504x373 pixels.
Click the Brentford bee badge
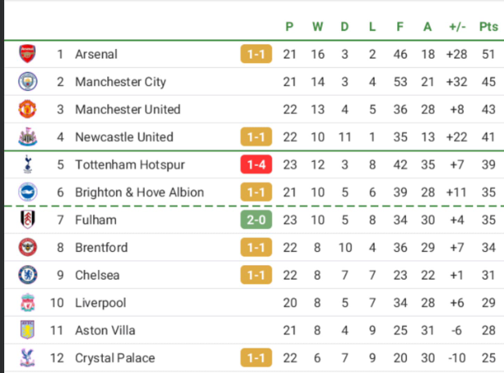tap(27, 247)
